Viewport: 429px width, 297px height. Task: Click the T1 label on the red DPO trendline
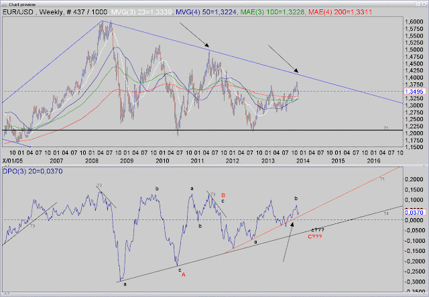382,179
